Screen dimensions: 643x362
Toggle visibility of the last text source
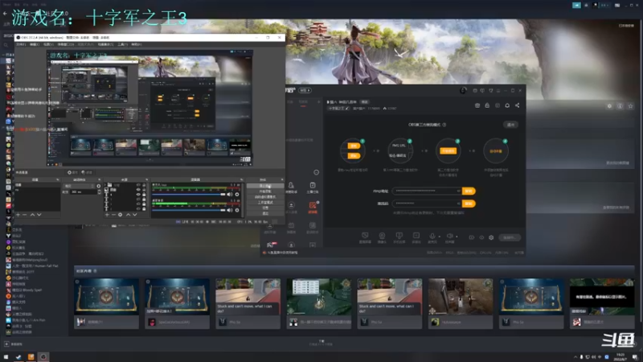coord(138,209)
